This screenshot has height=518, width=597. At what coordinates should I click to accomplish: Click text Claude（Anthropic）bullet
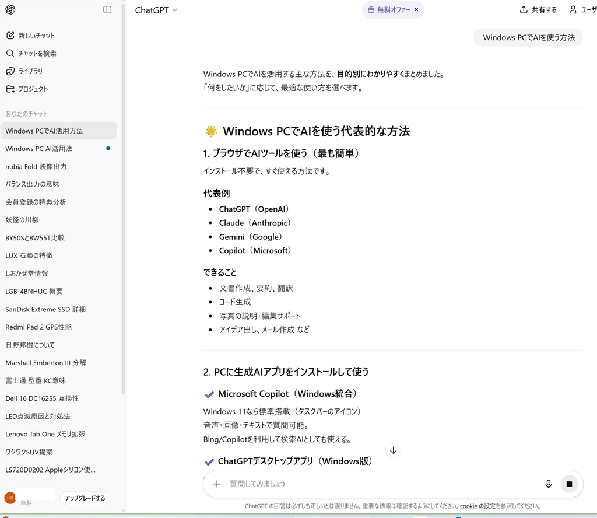tap(255, 223)
